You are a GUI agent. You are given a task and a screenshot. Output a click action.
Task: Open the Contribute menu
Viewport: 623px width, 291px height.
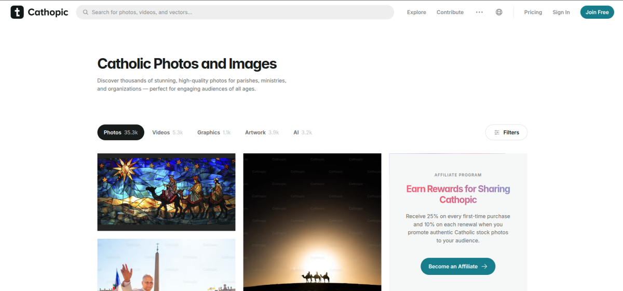point(450,12)
